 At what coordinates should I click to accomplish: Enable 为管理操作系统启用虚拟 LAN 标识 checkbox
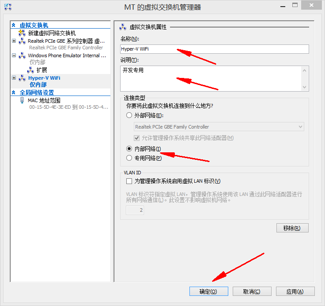(129, 181)
